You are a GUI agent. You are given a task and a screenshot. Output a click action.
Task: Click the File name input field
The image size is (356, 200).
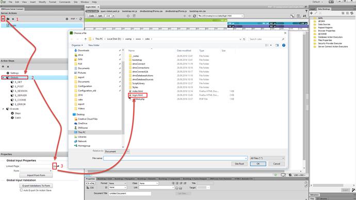point(175,158)
